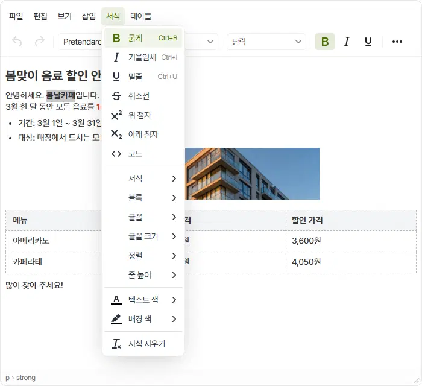Click the highlighted 봄날카페 bold text
Screen dimensions: 422x386
[x=61, y=95]
